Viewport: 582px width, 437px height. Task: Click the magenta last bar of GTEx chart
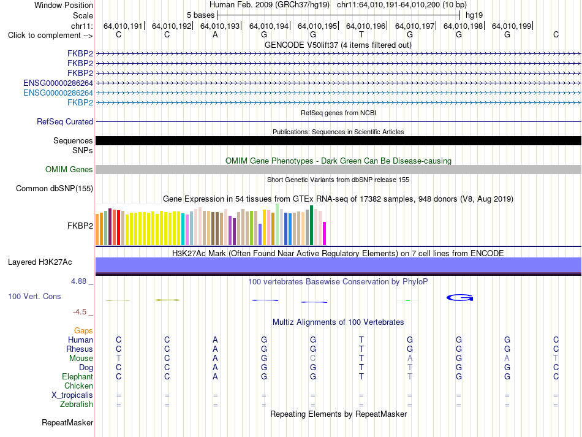click(x=325, y=234)
